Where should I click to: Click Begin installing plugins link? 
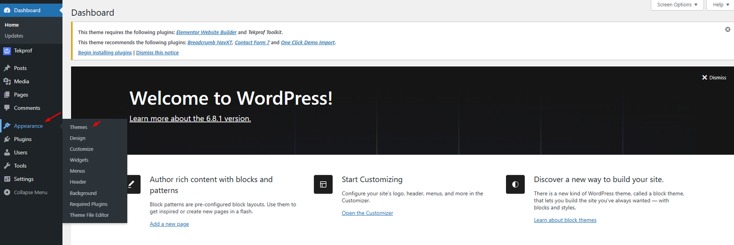[105, 53]
